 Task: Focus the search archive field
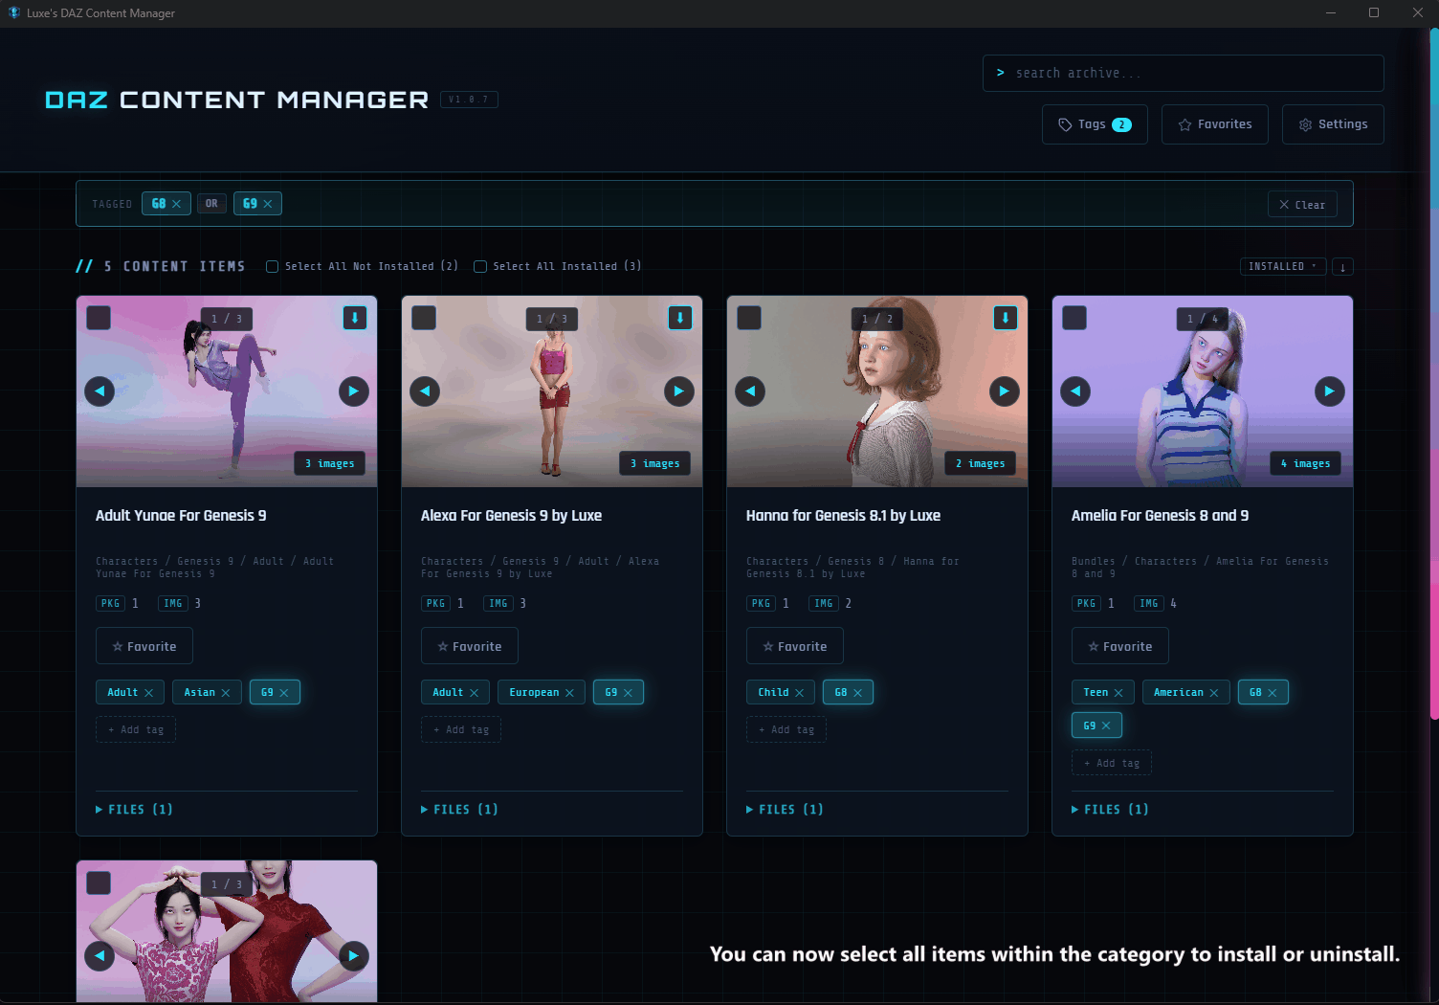click(x=1184, y=73)
